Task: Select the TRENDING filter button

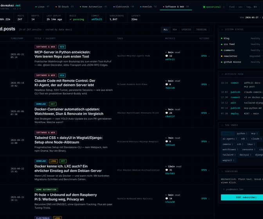Action: 201,29
